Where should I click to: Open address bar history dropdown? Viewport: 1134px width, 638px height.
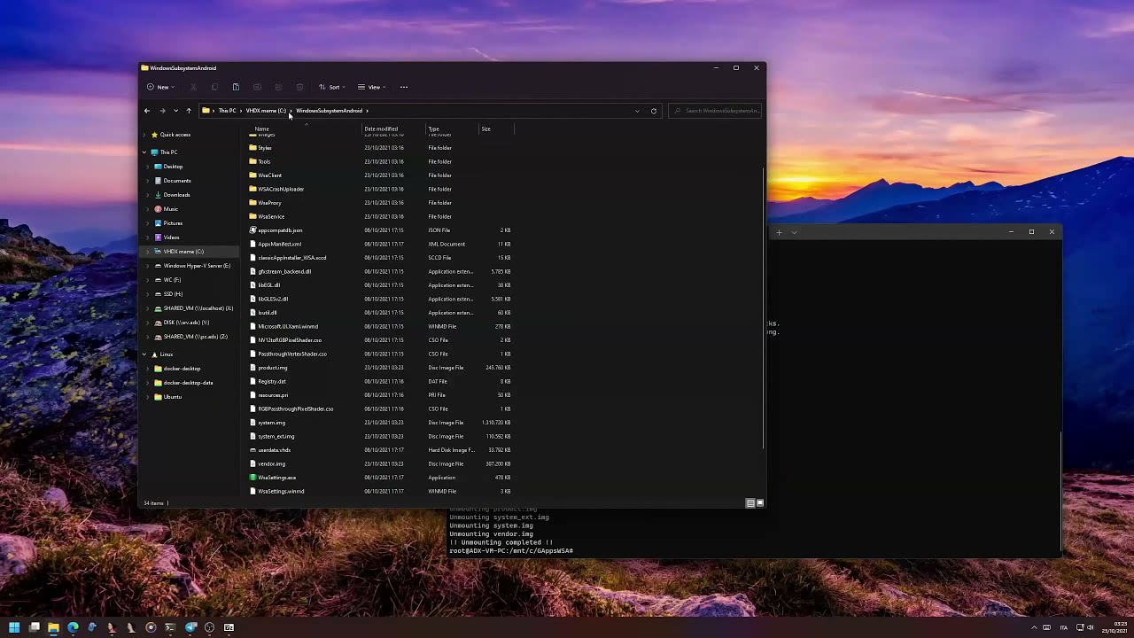(x=637, y=111)
